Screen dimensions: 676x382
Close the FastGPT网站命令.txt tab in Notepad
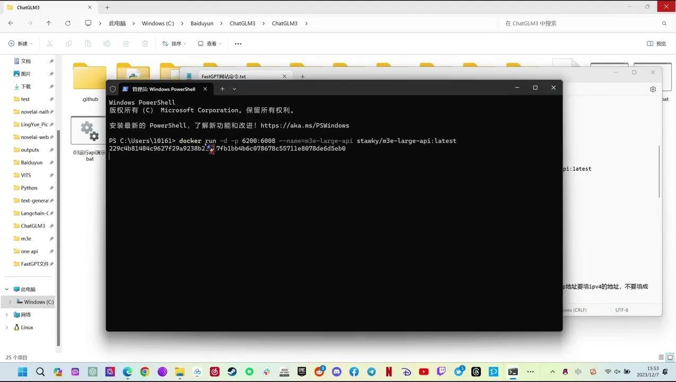tap(284, 76)
